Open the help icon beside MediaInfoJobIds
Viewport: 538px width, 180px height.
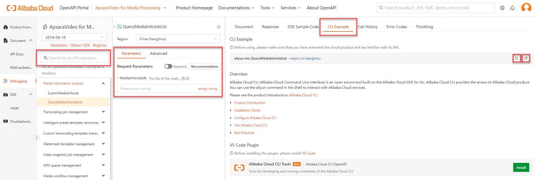pyautogui.click(x=183, y=79)
